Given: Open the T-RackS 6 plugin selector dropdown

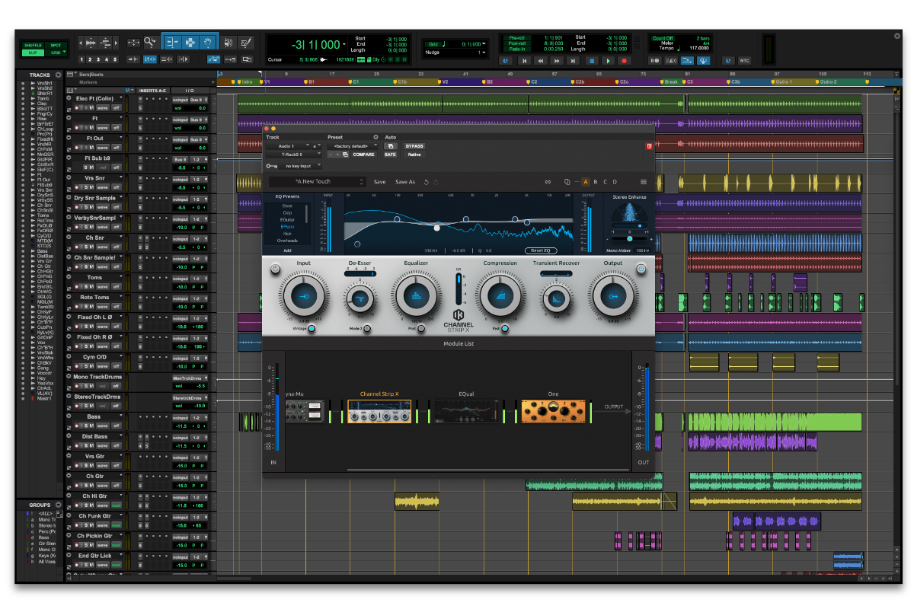Looking at the screenshot, I should [295, 154].
